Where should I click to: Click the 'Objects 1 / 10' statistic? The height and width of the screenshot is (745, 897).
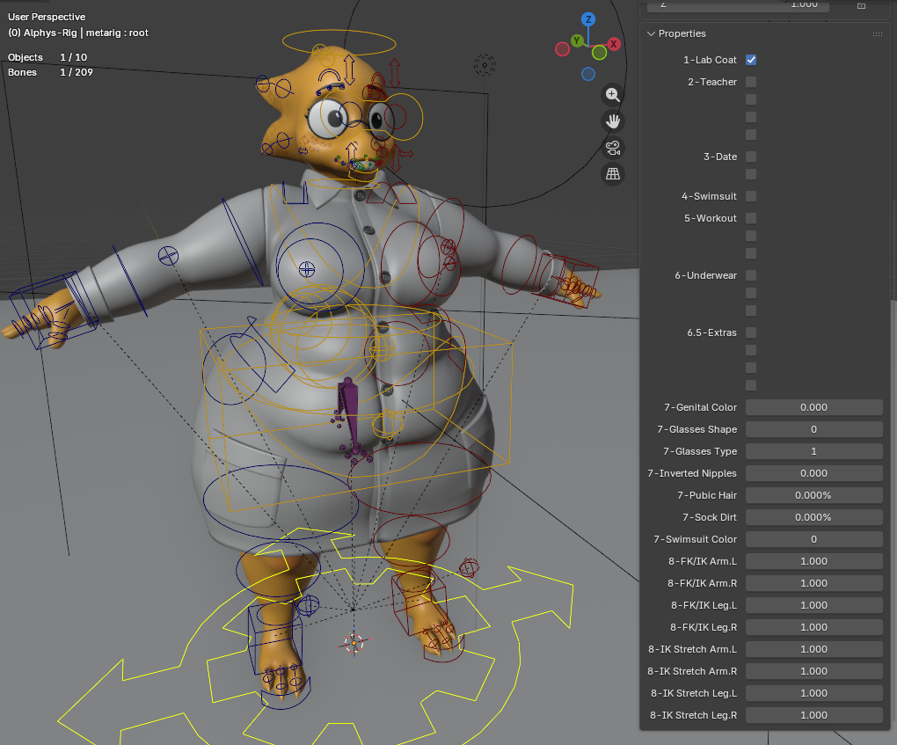[x=47, y=57]
